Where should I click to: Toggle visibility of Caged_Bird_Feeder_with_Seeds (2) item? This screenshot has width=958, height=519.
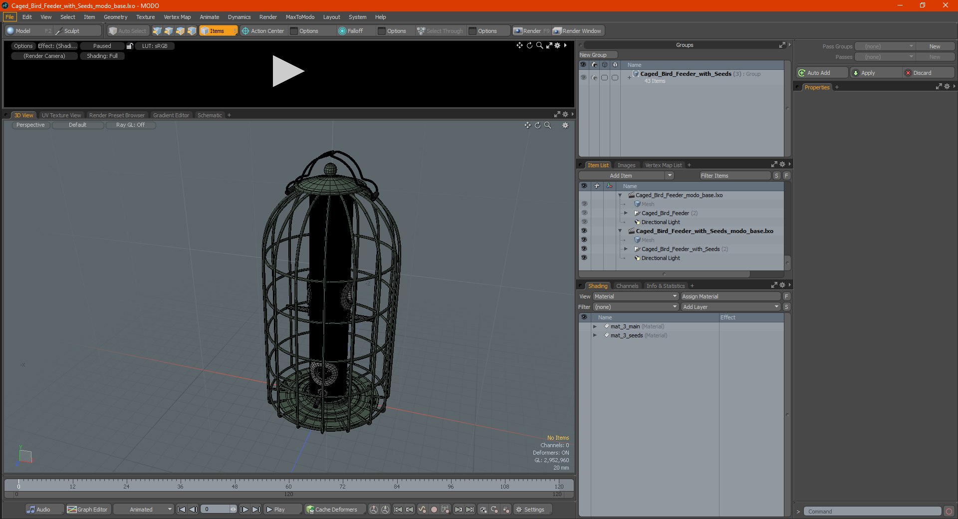point(584,249)
